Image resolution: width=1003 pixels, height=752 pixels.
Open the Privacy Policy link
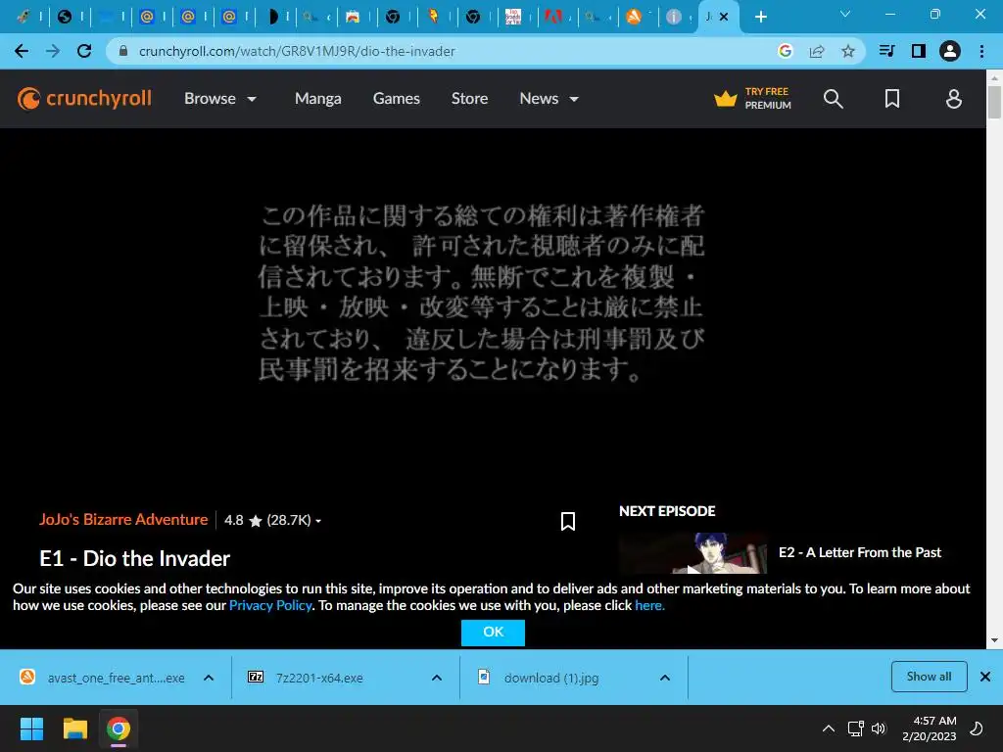tap(270, 605)
